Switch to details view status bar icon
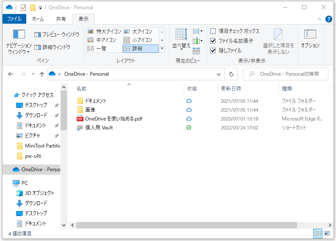The height and width of the screenshot is (241, 336). click(318, 233)
